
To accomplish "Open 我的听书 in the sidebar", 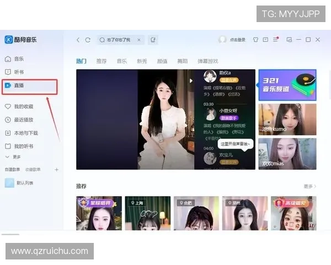I will coord(19,146).
